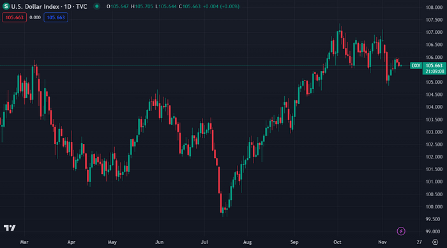
Task: Click the Jun label on time axis
Action: 160,242
